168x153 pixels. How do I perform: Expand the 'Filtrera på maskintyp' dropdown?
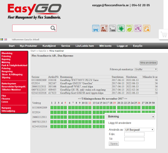click(146, 70)
